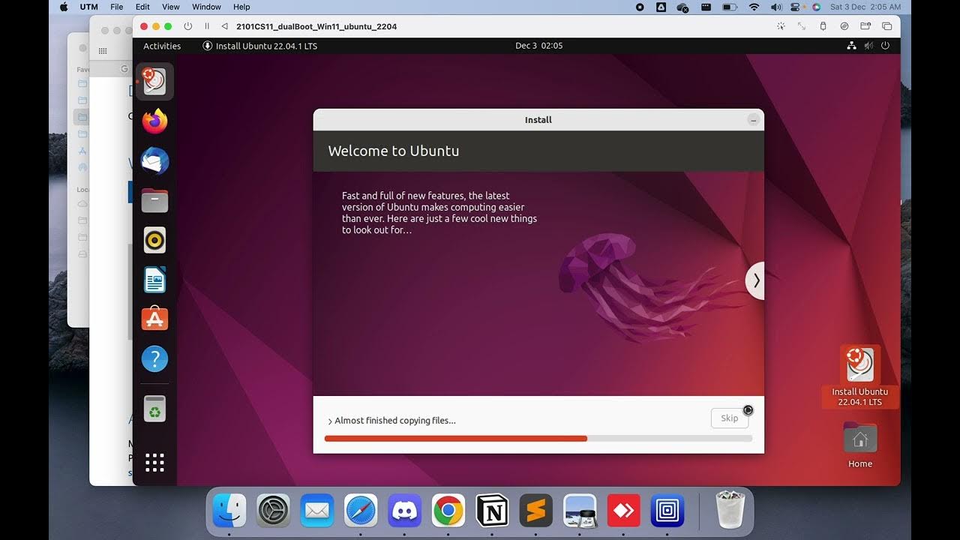Click the Skip button in installer

pyautogui.click(x=730, y=418)
